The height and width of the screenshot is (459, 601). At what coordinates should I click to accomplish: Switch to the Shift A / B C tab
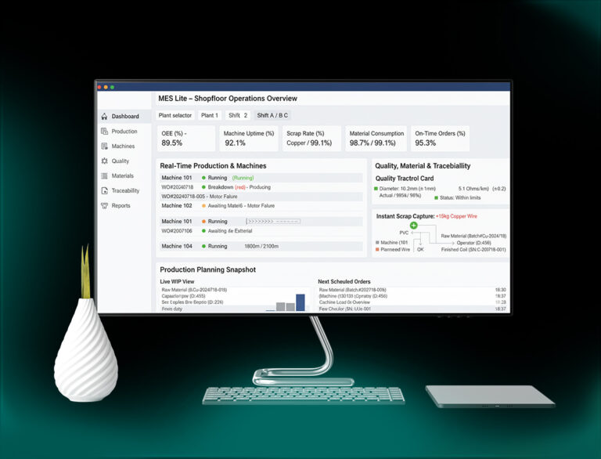tap(272, 115)
